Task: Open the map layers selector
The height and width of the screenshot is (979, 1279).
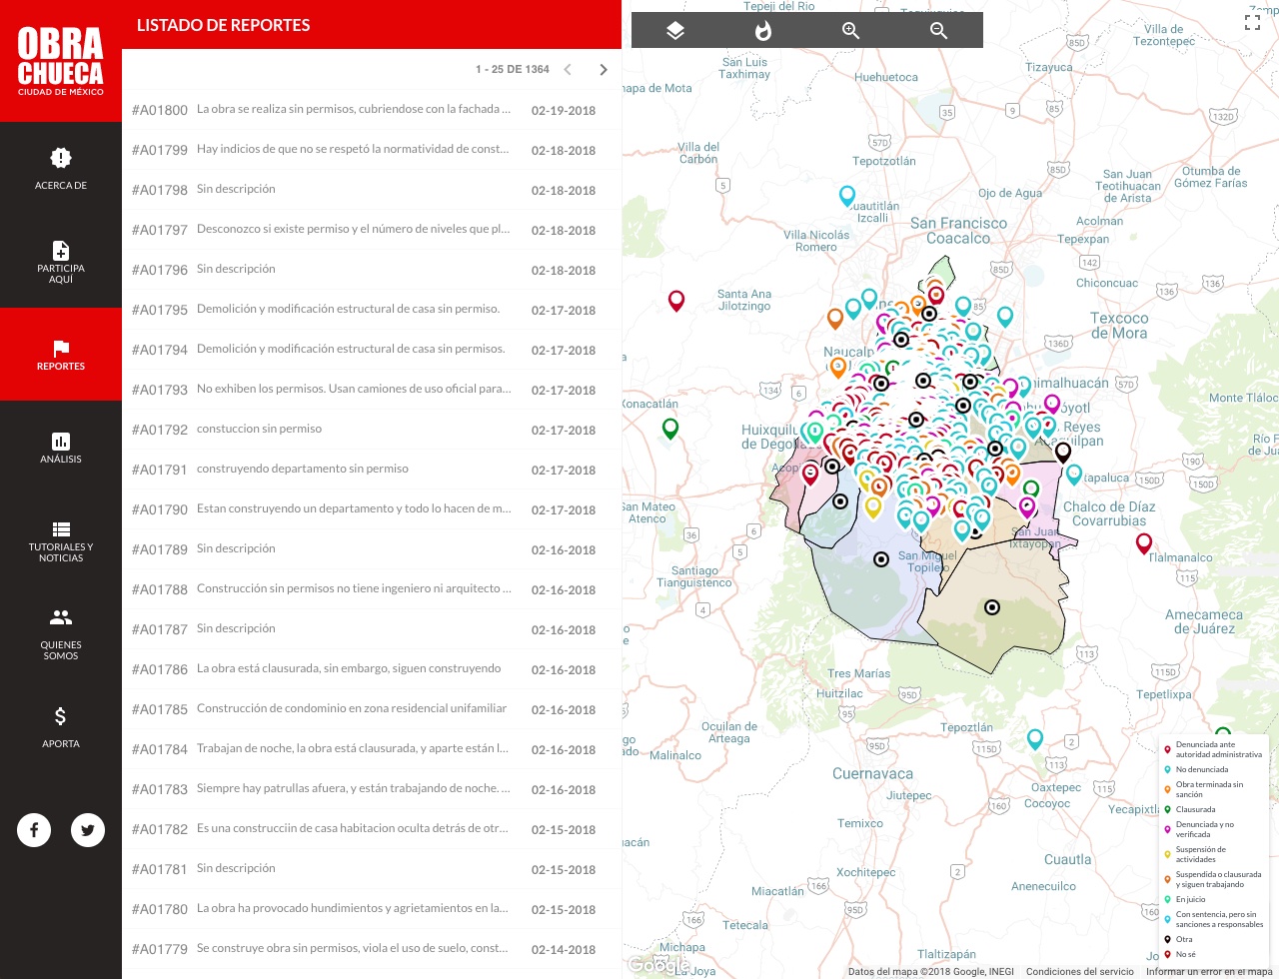Action: [x=675, y=31]
